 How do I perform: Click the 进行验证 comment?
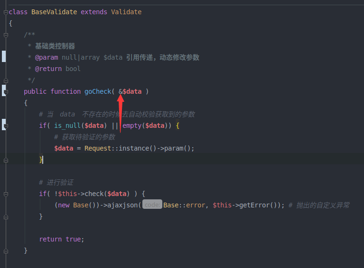pyautogui.click(x=56, y=182)
